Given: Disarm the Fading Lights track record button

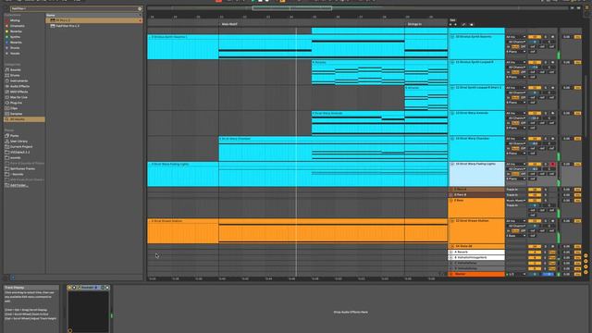Looking at the screenshot, I should click(x=553, y=165).
